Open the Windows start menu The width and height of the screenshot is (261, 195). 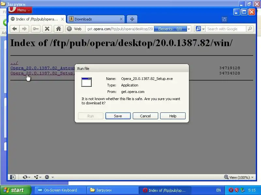click(x=15, y=190)
